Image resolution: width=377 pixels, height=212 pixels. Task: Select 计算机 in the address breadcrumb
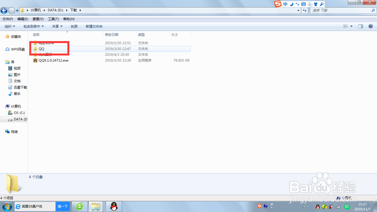pos(36,10)
